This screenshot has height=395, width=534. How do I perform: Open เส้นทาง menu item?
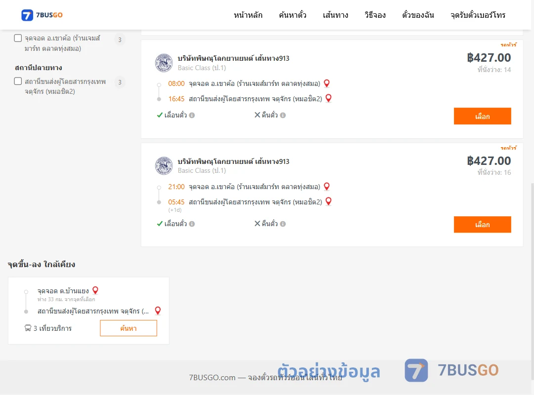[x=335, y=15]
